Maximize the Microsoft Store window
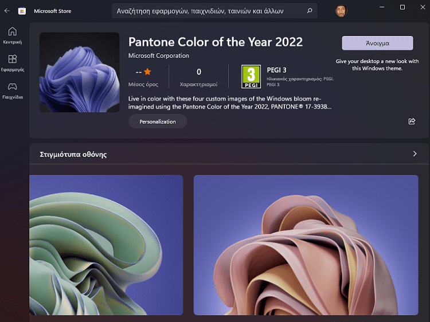Screen dimensions: 430x322 (x=402, y=7)
